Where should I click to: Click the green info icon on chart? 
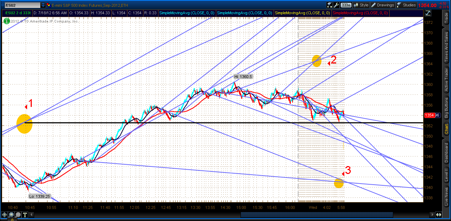tap(7, 21)
